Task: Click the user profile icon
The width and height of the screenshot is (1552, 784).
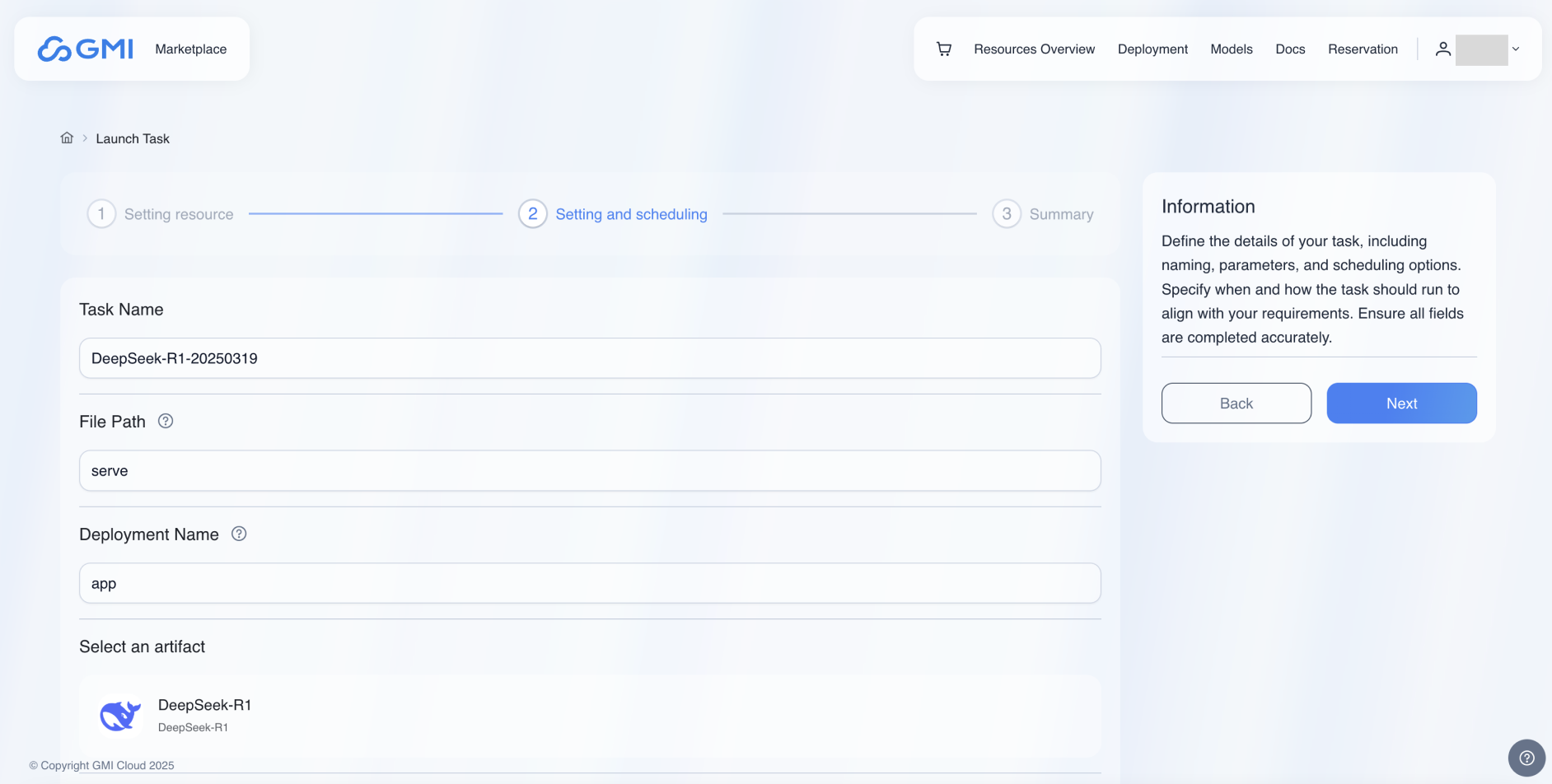Action: click(1442, 49)
